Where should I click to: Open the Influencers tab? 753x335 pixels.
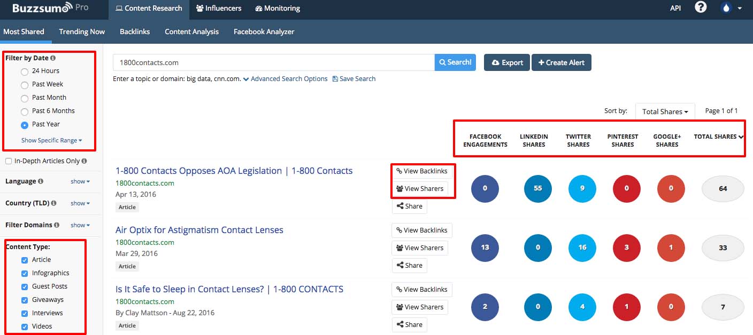219,9
